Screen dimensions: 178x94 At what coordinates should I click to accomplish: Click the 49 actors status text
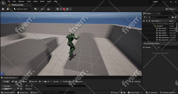click(x=152, y=44)
